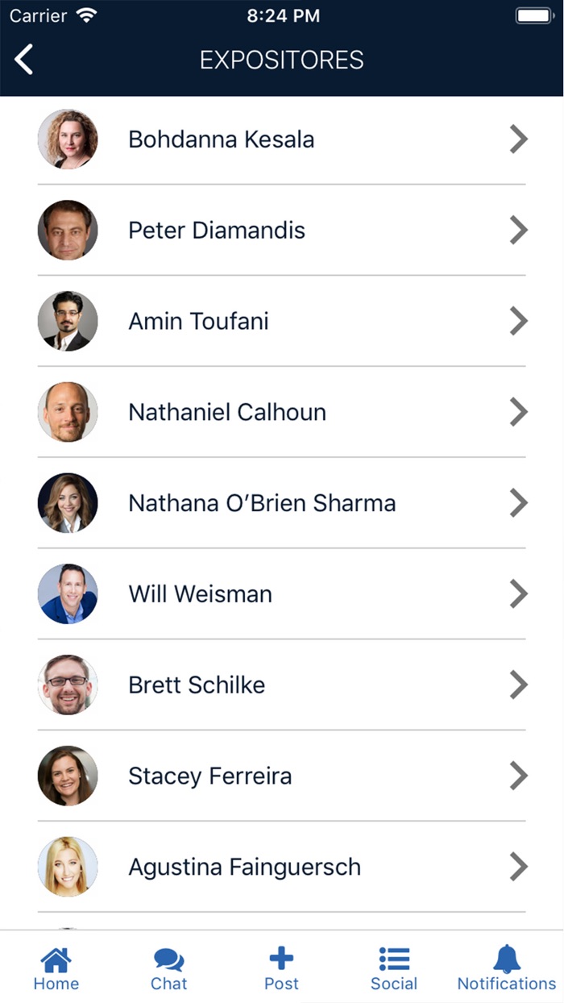The image size is (564, 1003).
Task: Tap the Peter Diamandis avatar photo
Action: point(68,231)
